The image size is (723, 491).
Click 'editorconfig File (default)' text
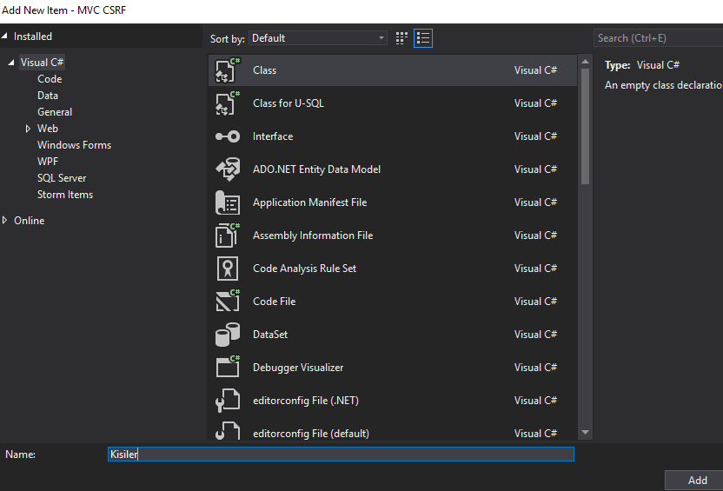[311, 434]
